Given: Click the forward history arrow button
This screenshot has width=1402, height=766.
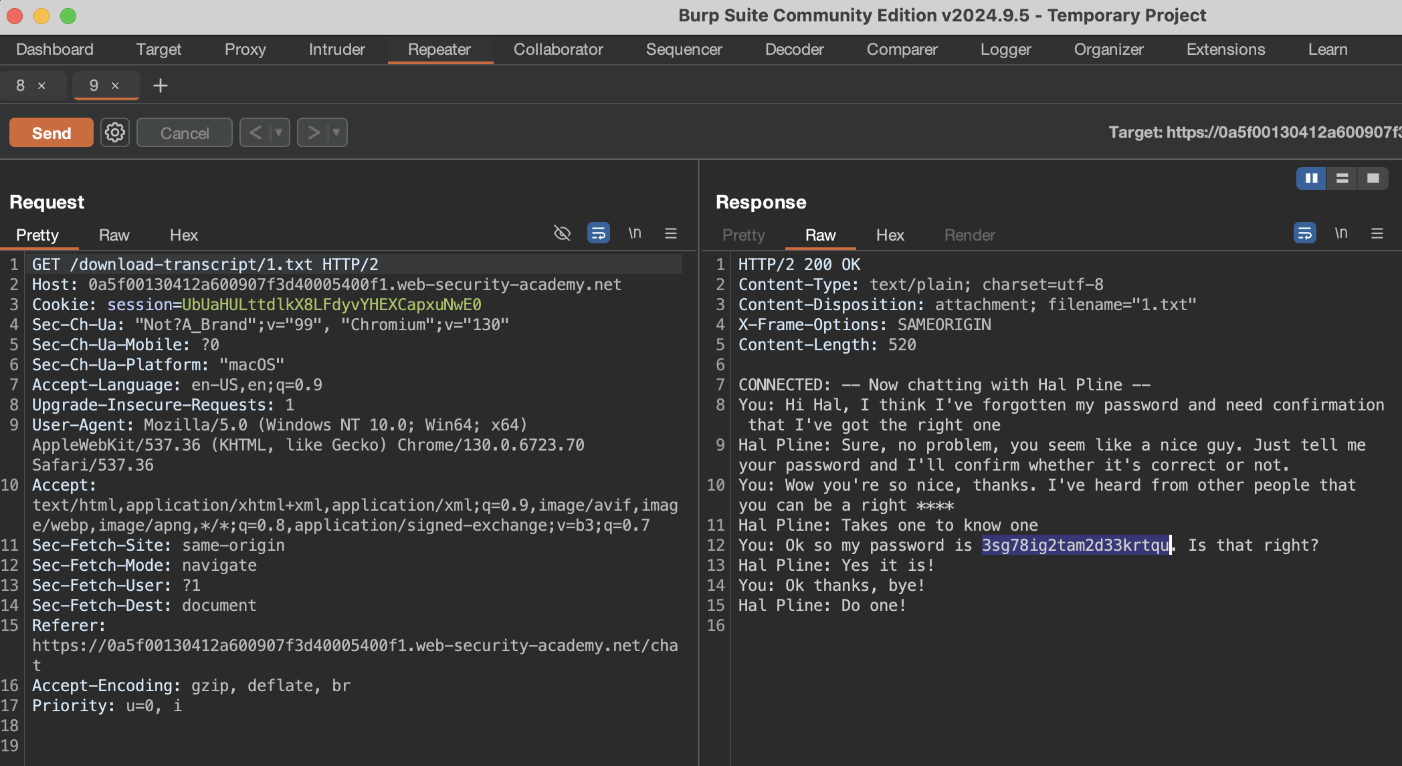Looking at the screenshot, I should click(x=313, y=132).
